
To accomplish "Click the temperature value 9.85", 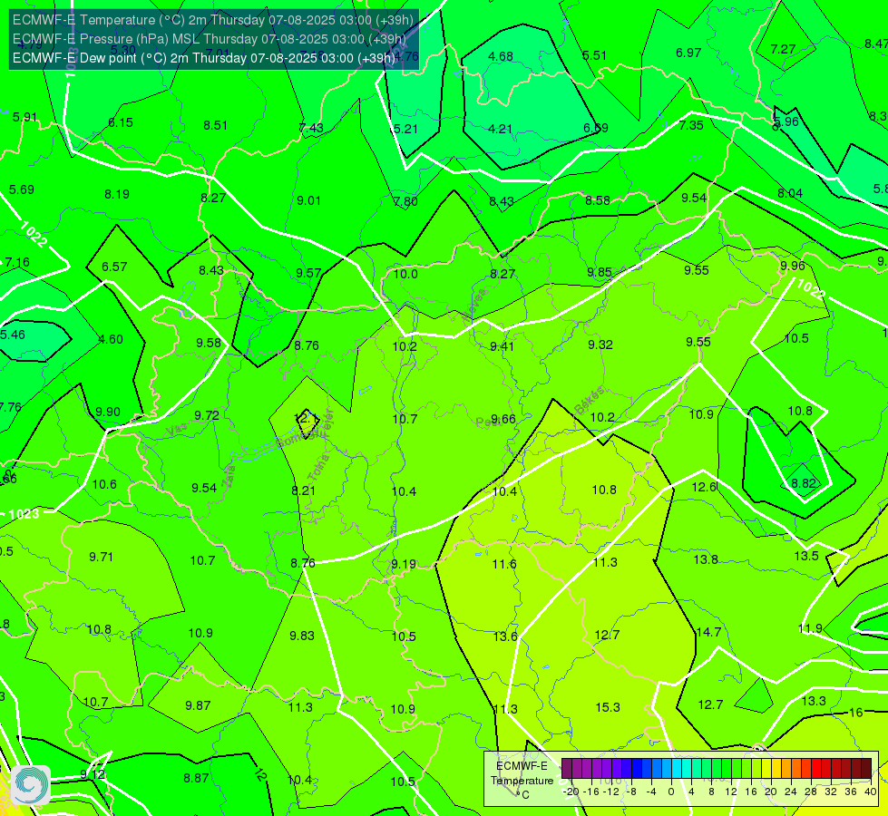I will 600,272.
